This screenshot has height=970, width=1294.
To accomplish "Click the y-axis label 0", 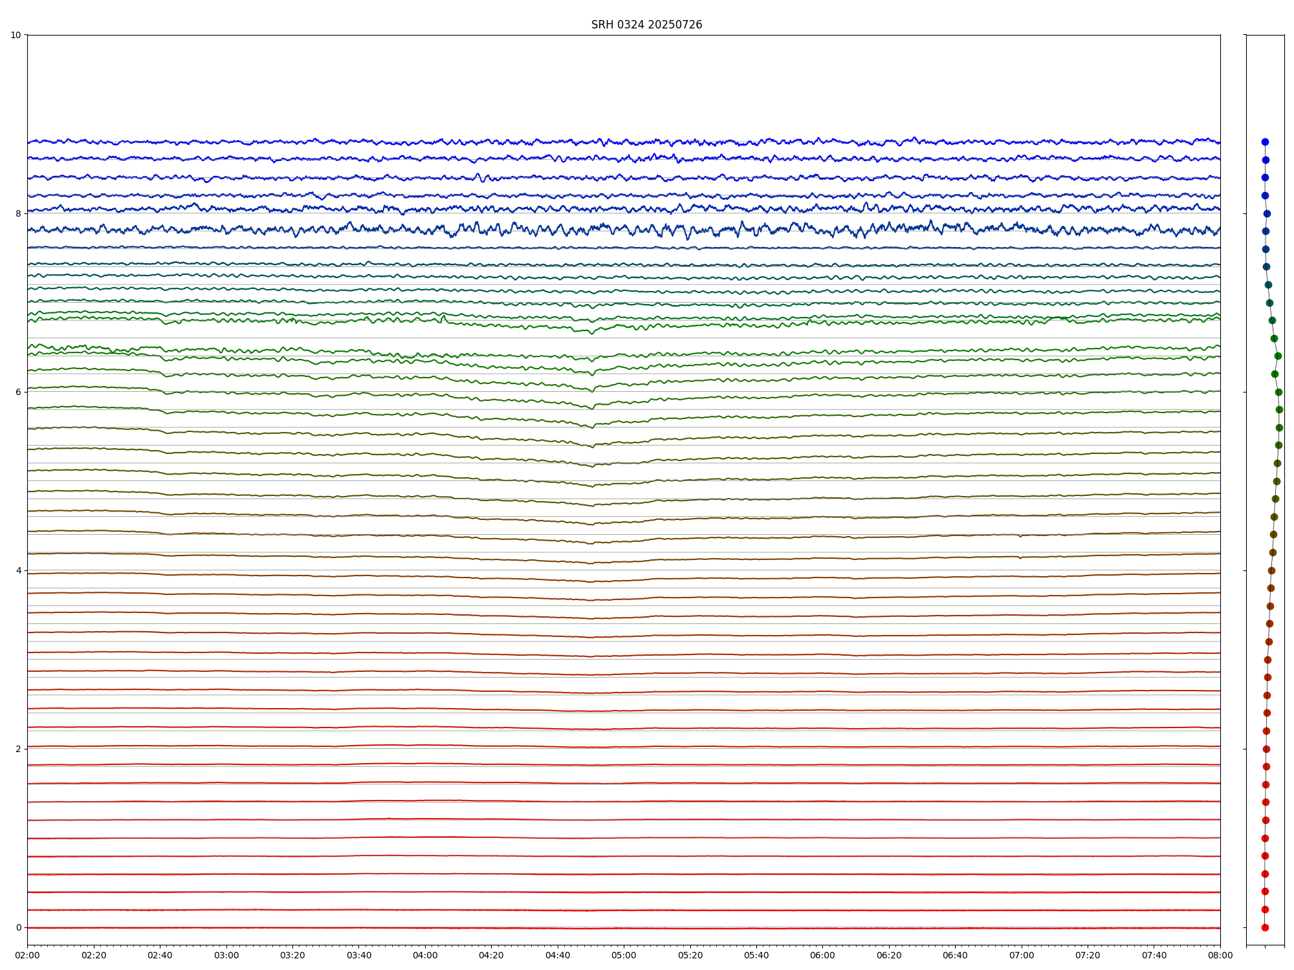I will pyautogui.click(x=18, y=927).
